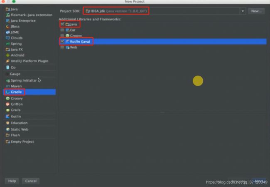Select JBoss project type label
270x187 pixels.
[x=15, y=27]
